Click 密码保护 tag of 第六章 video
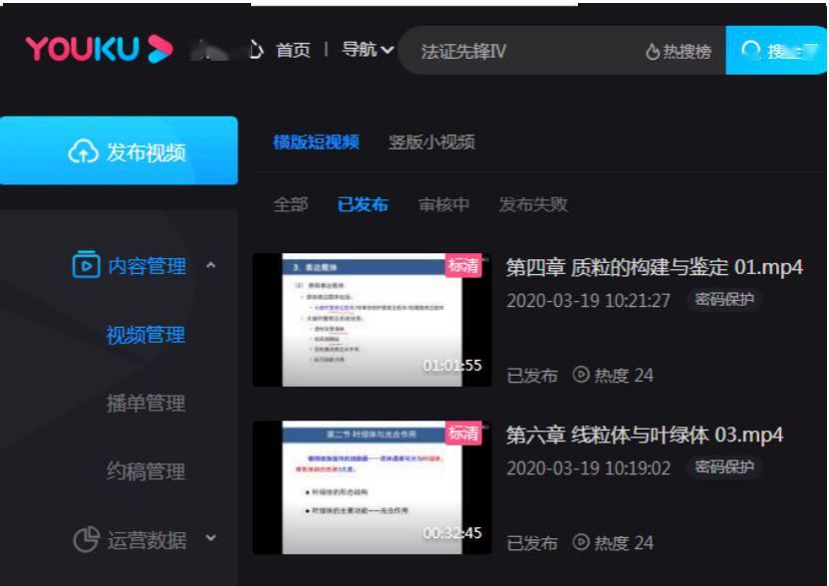This screenshot has height=586, width=829. click(x=724, y=467)
